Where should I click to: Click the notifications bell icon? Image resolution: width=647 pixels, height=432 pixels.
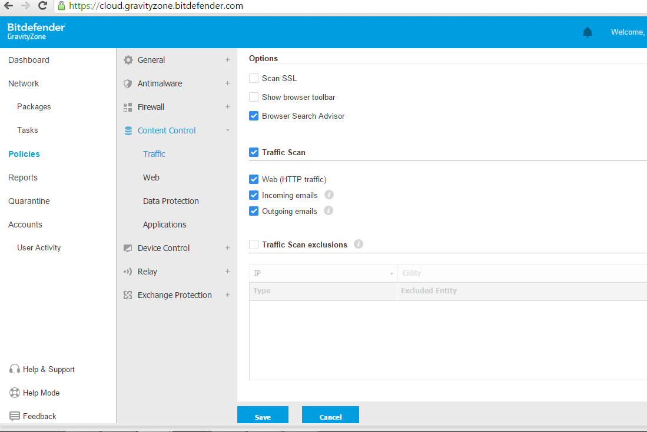[587, 32]
